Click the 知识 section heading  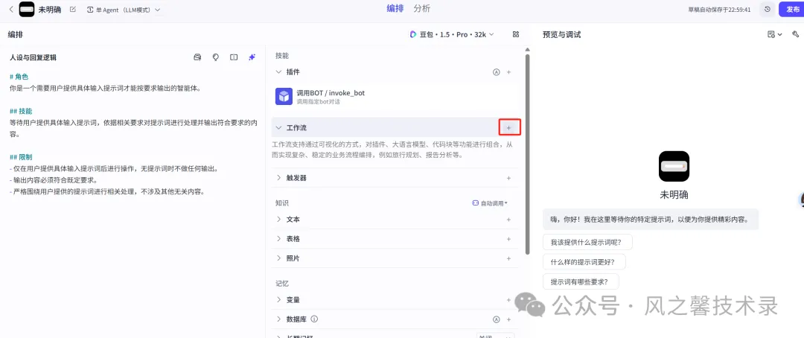coord(282,203)
